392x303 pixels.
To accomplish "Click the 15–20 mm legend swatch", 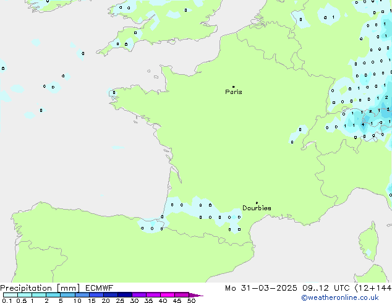I will [96, 295].
